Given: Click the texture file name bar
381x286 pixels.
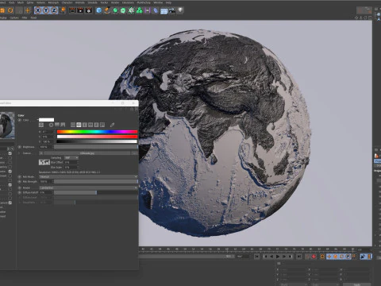Looking at the screenshot, I should point(87,153).
